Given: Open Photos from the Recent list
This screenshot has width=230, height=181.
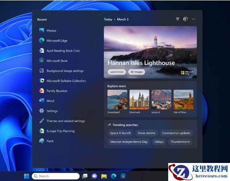Looking at the screenshot, I should [x=48, y=31].
